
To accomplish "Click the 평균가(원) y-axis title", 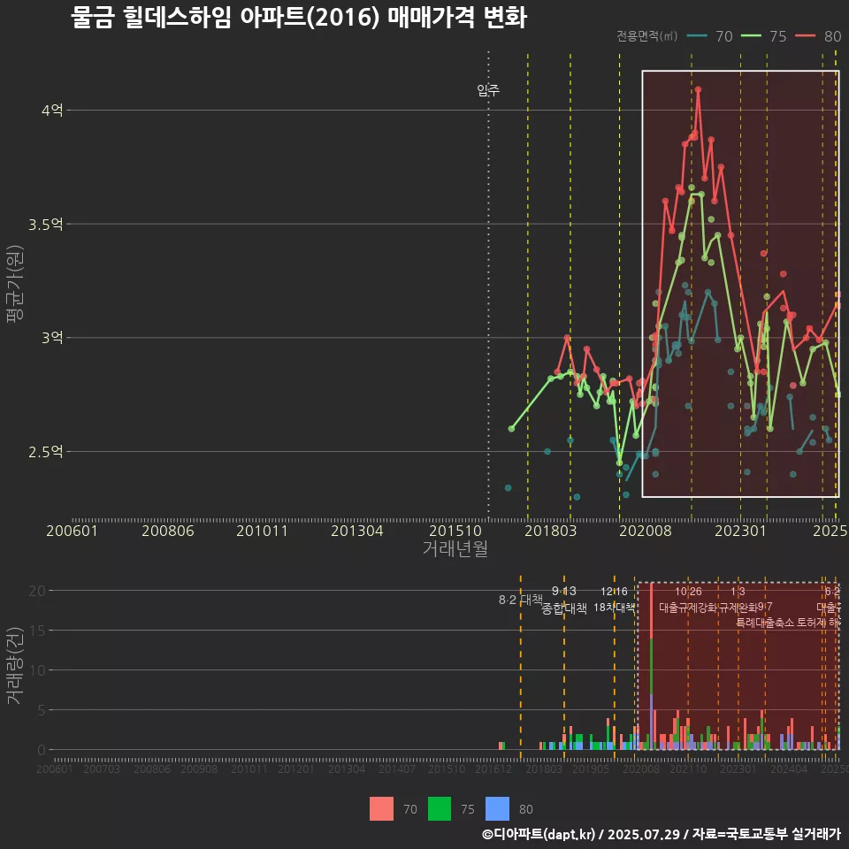I will point(15,284).
